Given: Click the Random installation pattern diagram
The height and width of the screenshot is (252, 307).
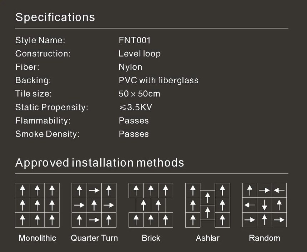Looking at the screenshot, I should 264,205.
